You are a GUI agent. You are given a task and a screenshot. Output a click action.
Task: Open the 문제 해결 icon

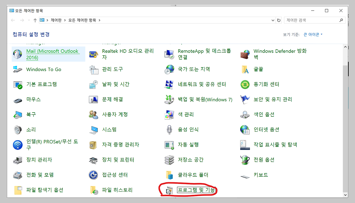pyautogui.click(x=93, y=100)
